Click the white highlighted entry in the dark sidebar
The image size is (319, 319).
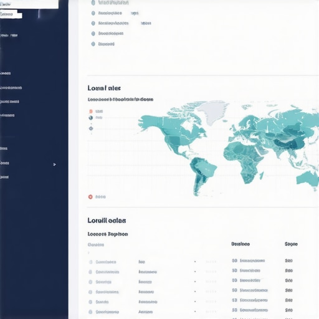tap(11, 14)
